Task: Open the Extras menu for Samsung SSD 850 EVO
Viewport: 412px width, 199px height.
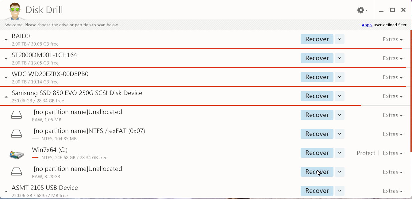Action: point(393,96)
